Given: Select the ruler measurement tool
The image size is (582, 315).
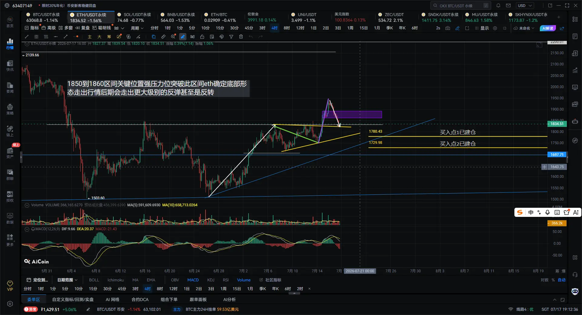Looking at the screenshot, I should 163,37.
